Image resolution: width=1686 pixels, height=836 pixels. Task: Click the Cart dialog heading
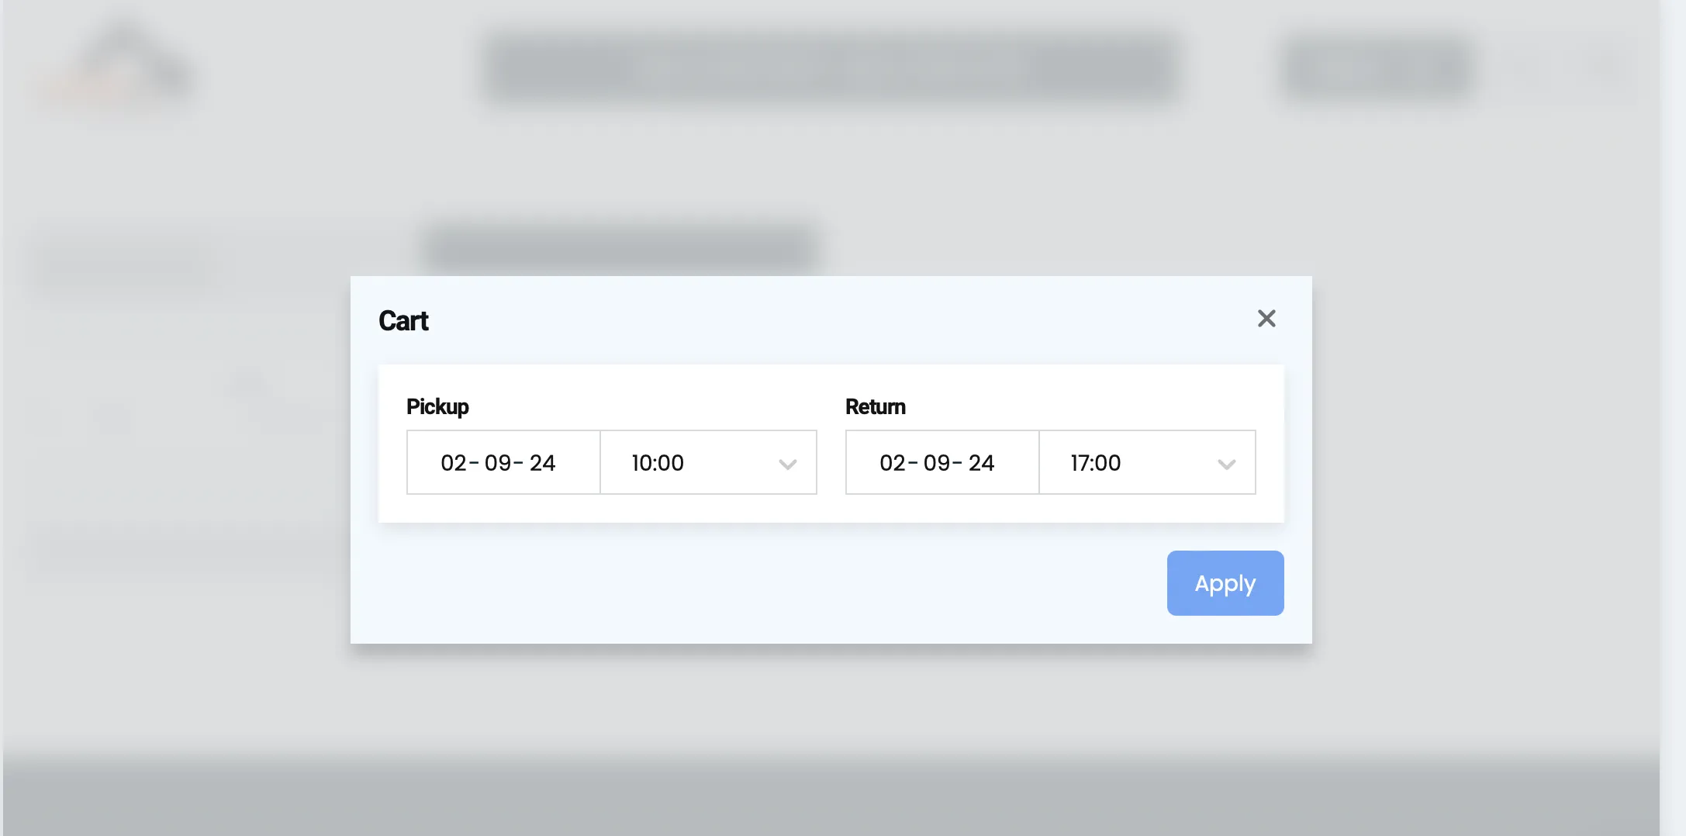[403, 321]
